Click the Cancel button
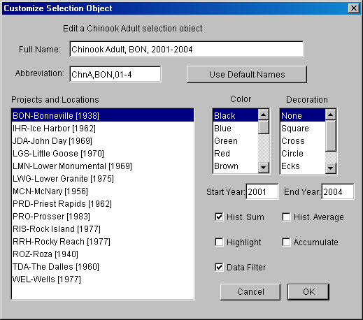 tap(250, 292)
